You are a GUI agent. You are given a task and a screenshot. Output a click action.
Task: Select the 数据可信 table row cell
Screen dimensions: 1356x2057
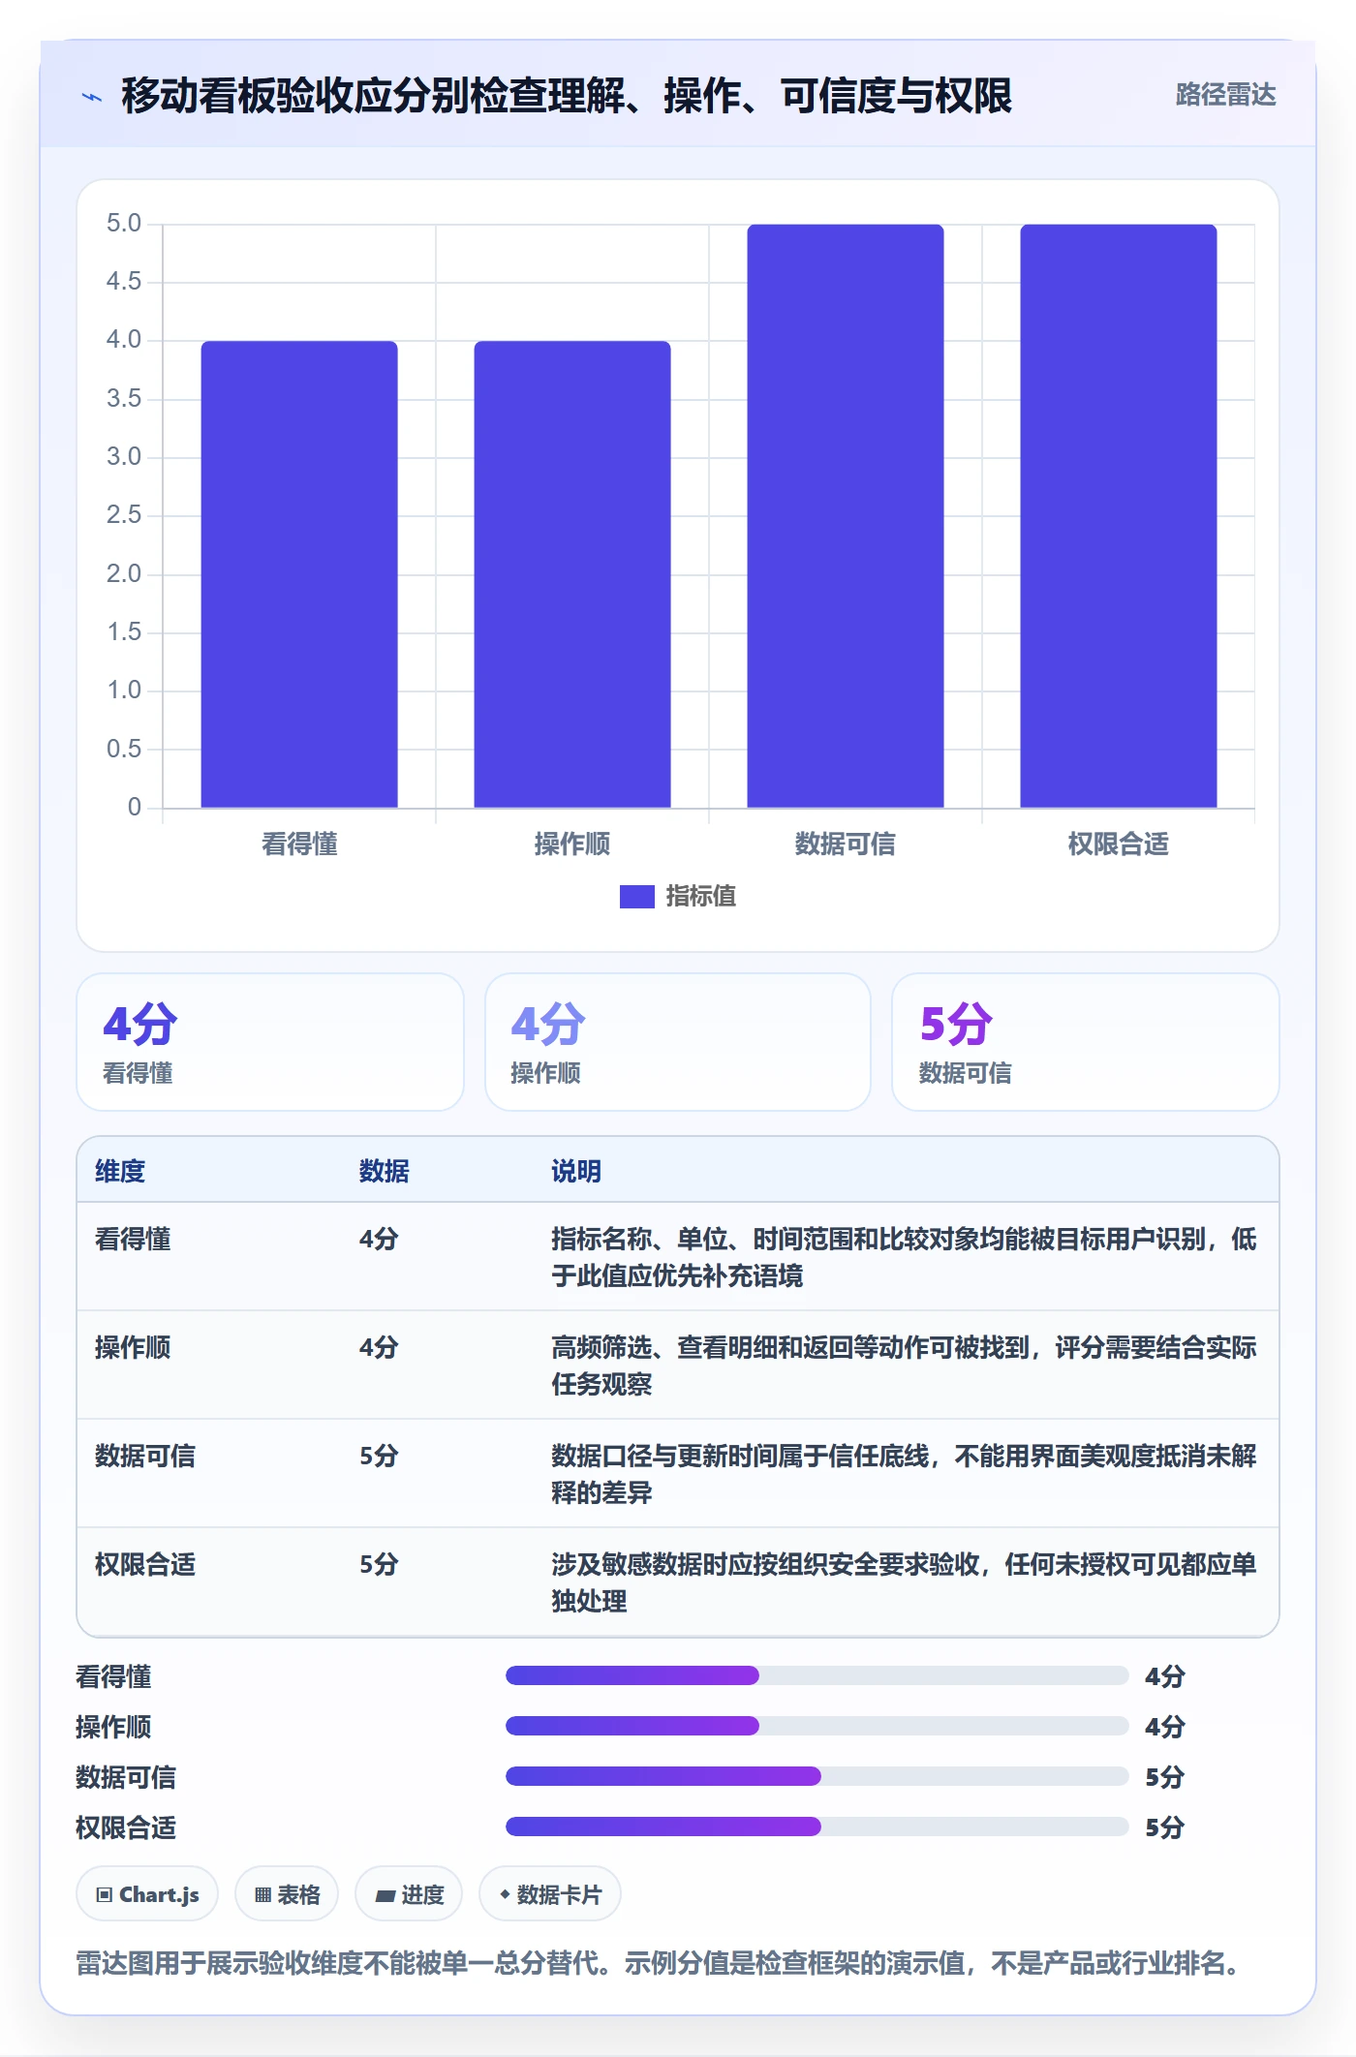click(x=145, y=1456)
